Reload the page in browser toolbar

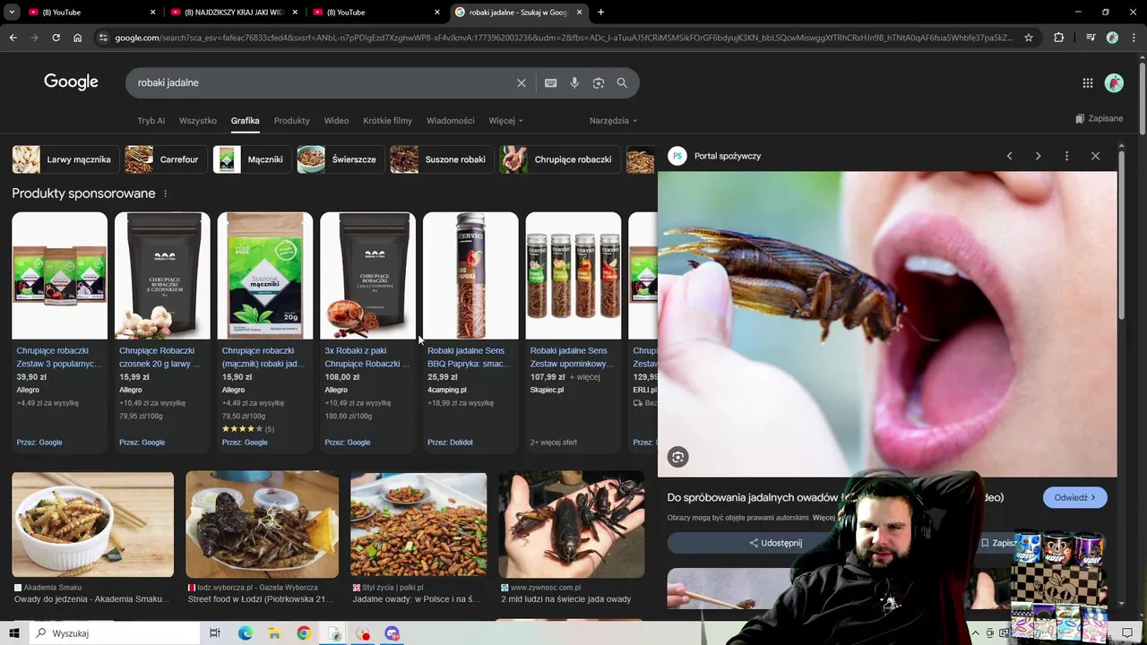(x=56, y=38)
